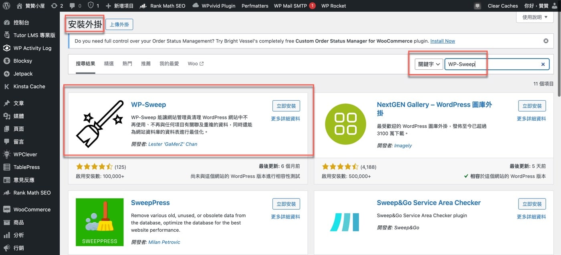This screenshot has width=561, height=255.
Task: Open 更多詳細資料 for WP-Sweep
Action: click(x=285, y=119)
